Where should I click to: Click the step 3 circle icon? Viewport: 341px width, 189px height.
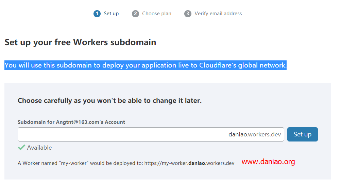[x=188, y=14]
